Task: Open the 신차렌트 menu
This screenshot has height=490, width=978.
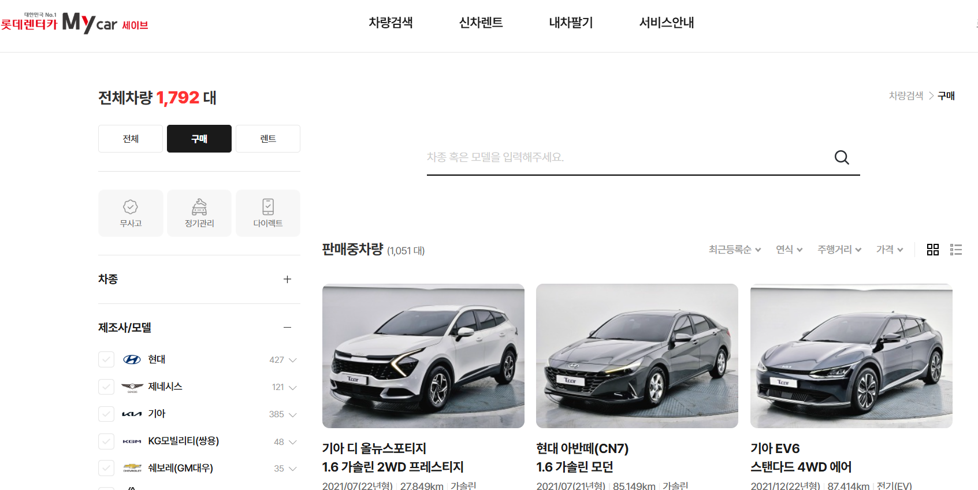Action: coord(481,23)
